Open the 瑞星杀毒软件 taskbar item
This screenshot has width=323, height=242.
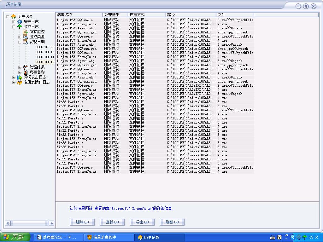coord(109,237)
